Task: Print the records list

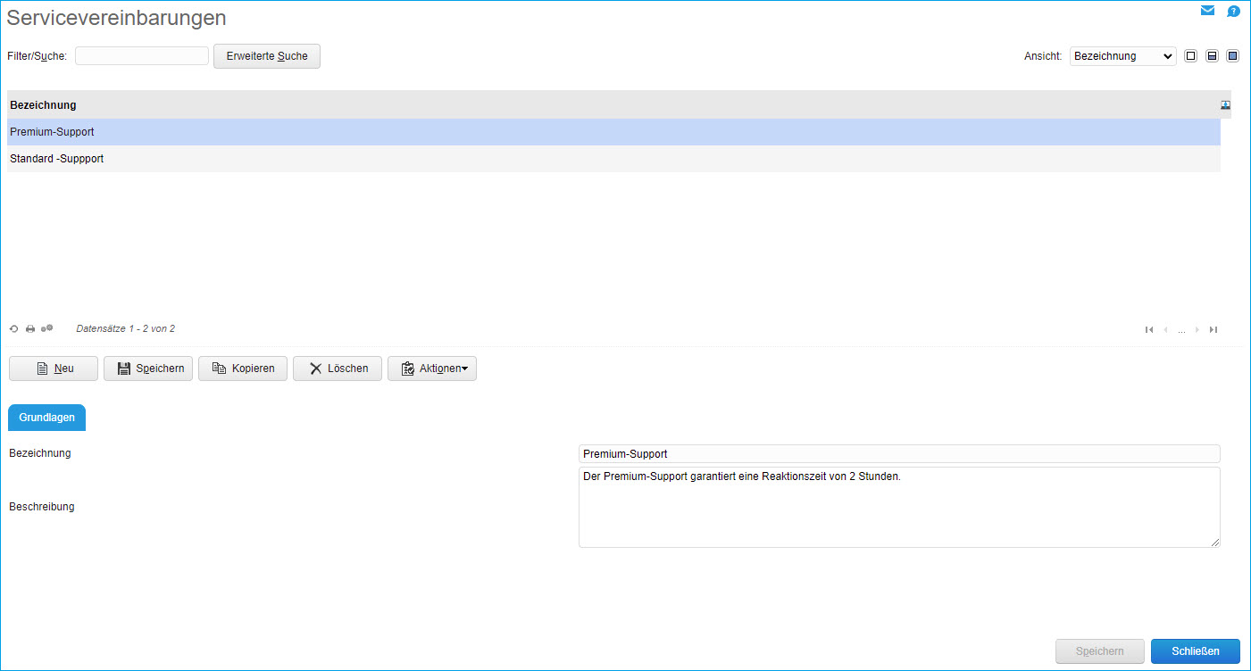Action: tap(30, 328)
